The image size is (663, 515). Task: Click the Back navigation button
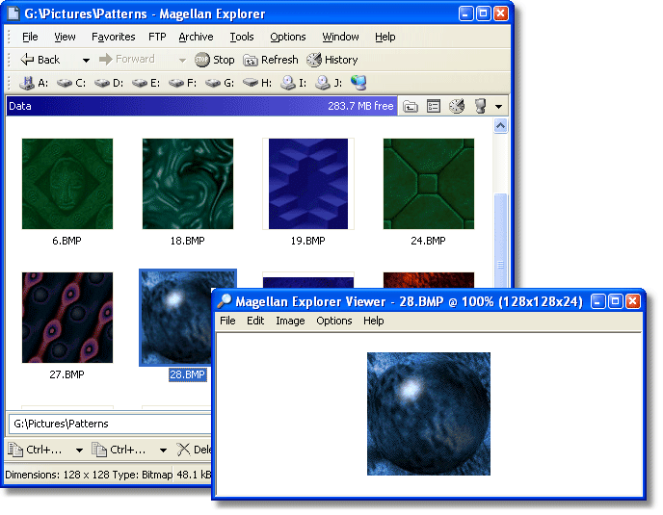40,60
